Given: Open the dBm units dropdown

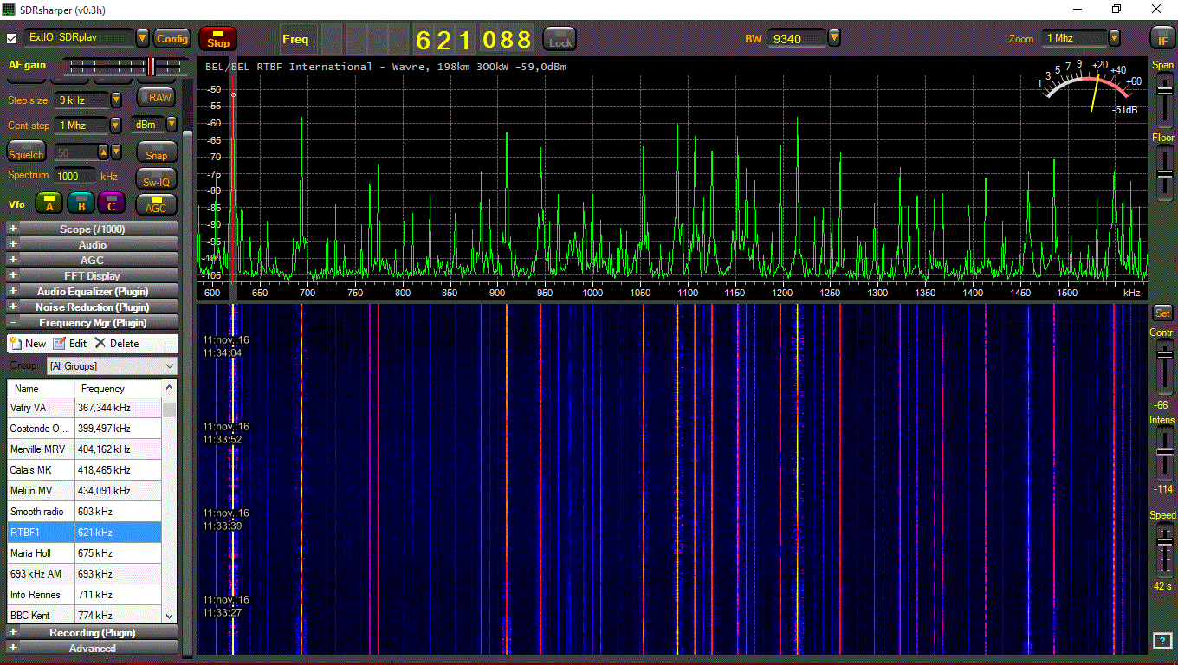Looking at the screenshot, I should (x=172, y=125).
